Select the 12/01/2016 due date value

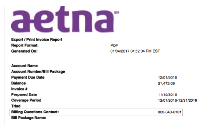click(167, 78)
